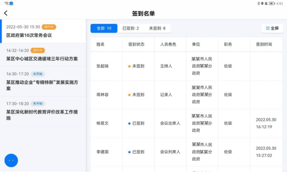Click the 签到状态 column header
Screen dimensions: 287x172
[x=136, y=44]
